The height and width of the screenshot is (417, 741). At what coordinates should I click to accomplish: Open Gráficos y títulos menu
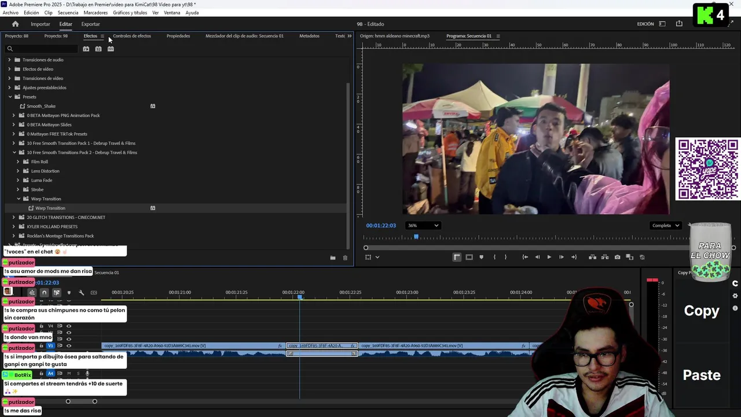(130, 13)
